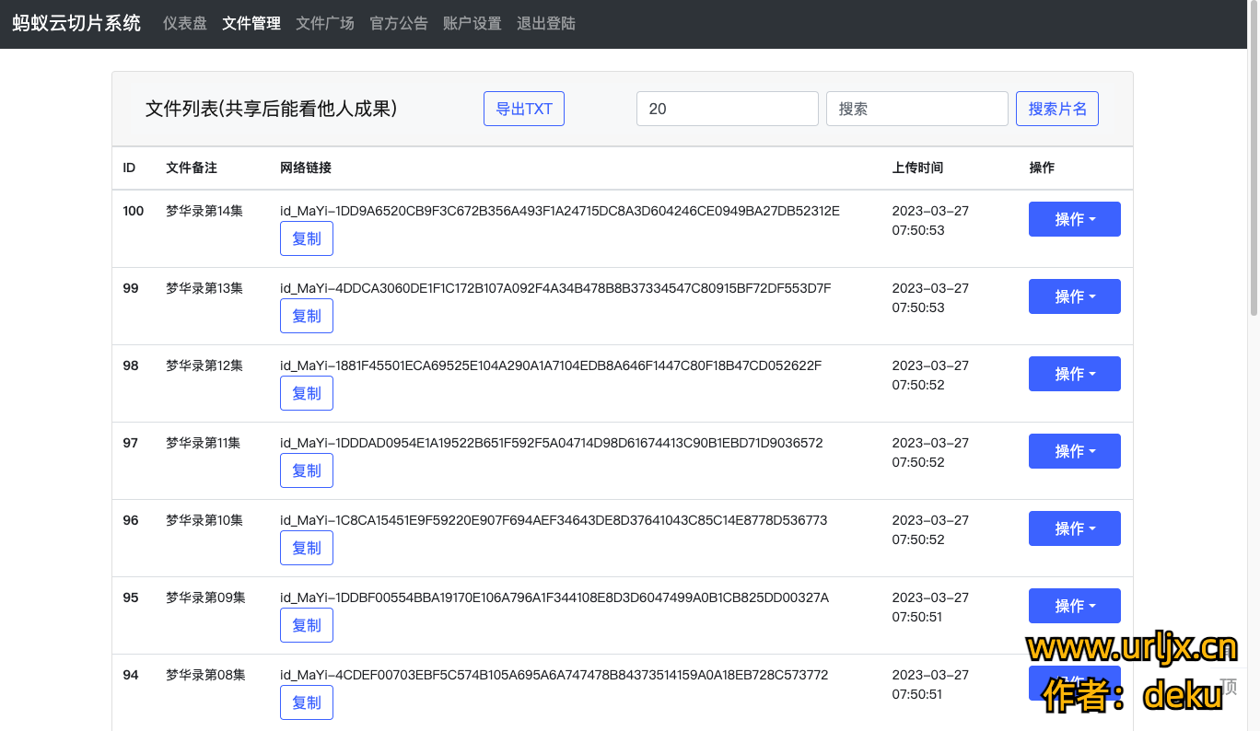The width and height of the screenshot is (1260, 731).
Task: Open 官方公告 from the navbar
Action: coord(399,24)
